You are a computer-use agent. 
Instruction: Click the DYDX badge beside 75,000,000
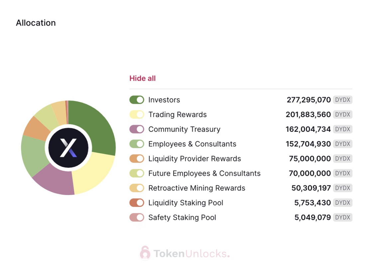pyautogui.click(x=343, y=159)
